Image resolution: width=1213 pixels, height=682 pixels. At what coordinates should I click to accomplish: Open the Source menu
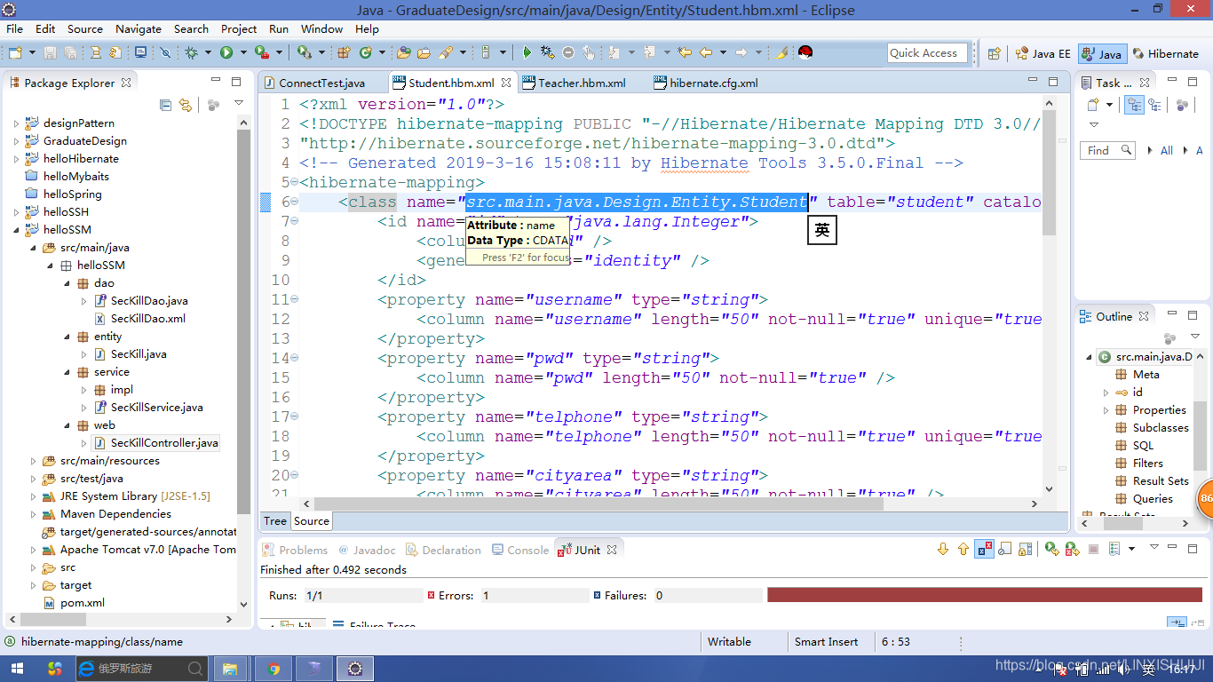[x=85, y=28]
